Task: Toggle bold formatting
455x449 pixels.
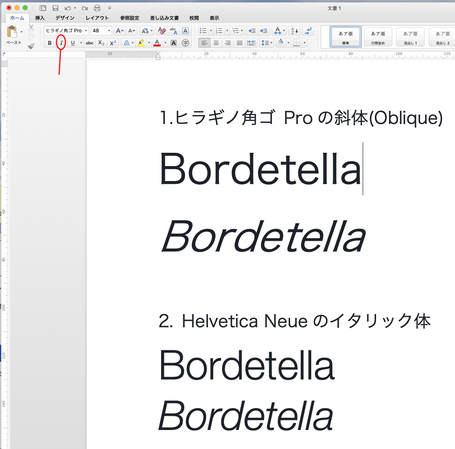Action: click(x=50, y=43)
